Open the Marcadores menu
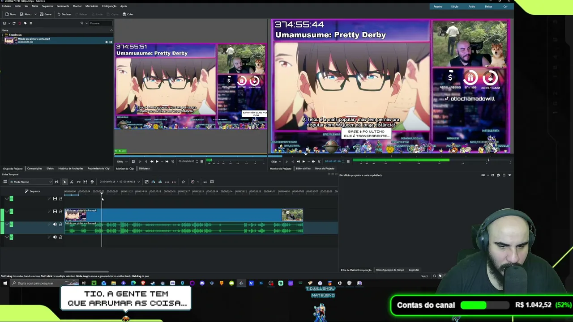Viewport: 573px width, 322px height. tap(92, 6)
